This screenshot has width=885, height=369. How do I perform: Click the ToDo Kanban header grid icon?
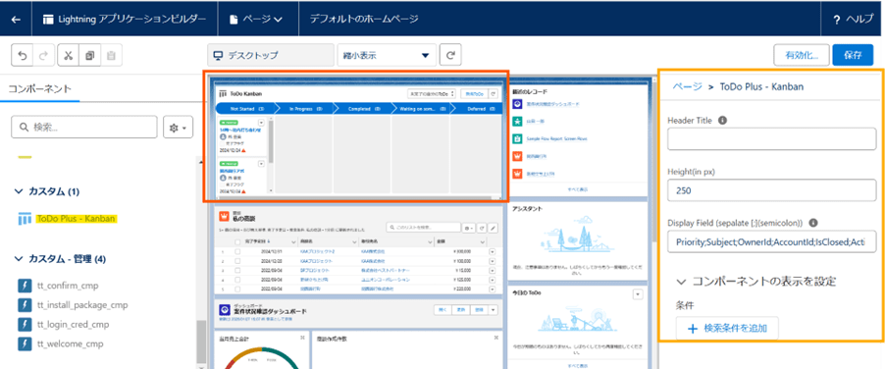coord(223,93)
